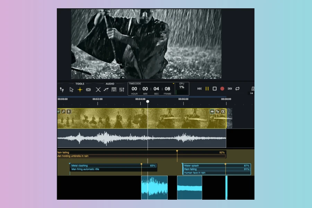Viewport: 312px width, 208px height.
Task: Click the timecode minute value 00
Action: pyautogui.click(x=145, y=89)
